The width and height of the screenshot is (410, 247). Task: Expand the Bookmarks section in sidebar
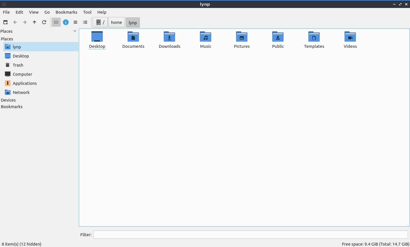click(x=12, y=107)
